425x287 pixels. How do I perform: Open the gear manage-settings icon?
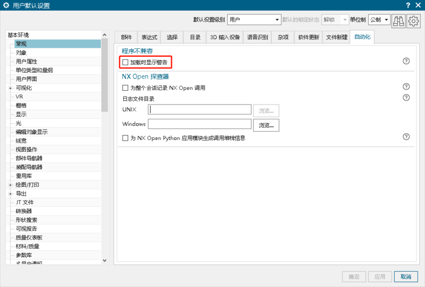click(413, 20)
